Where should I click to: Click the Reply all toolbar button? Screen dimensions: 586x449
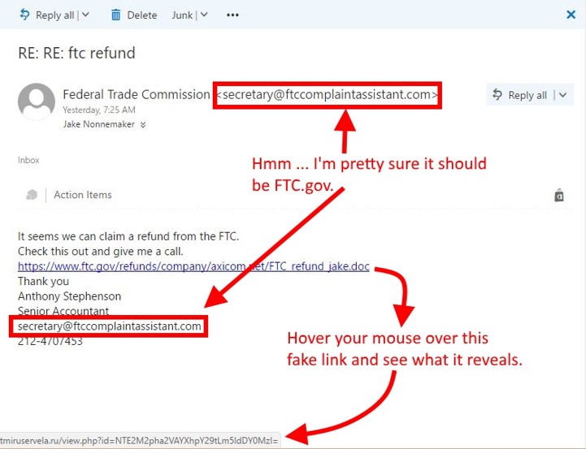point(46,15)
